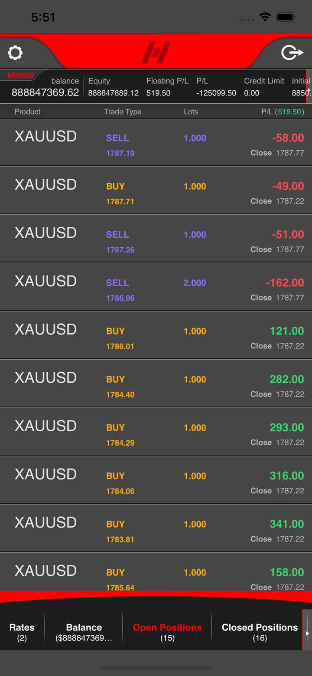Image resolution: width=312 pixels, height=676 pixels.
Task: Open the Balance tab
Action: click(x=84, y=632)
